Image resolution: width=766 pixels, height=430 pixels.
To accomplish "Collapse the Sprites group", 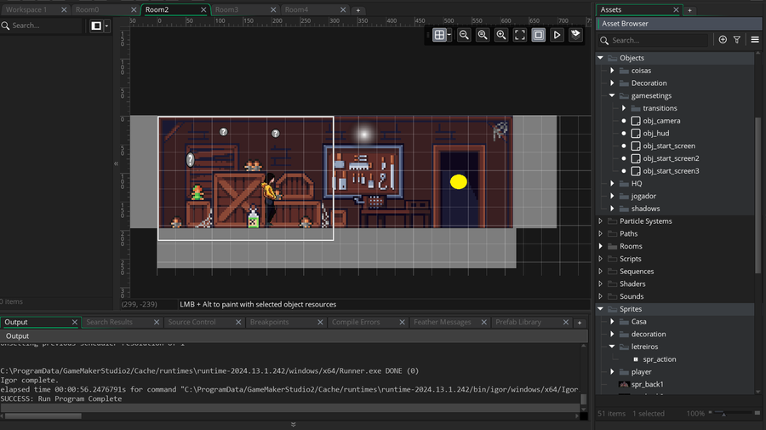I will (x=600, y=309).
